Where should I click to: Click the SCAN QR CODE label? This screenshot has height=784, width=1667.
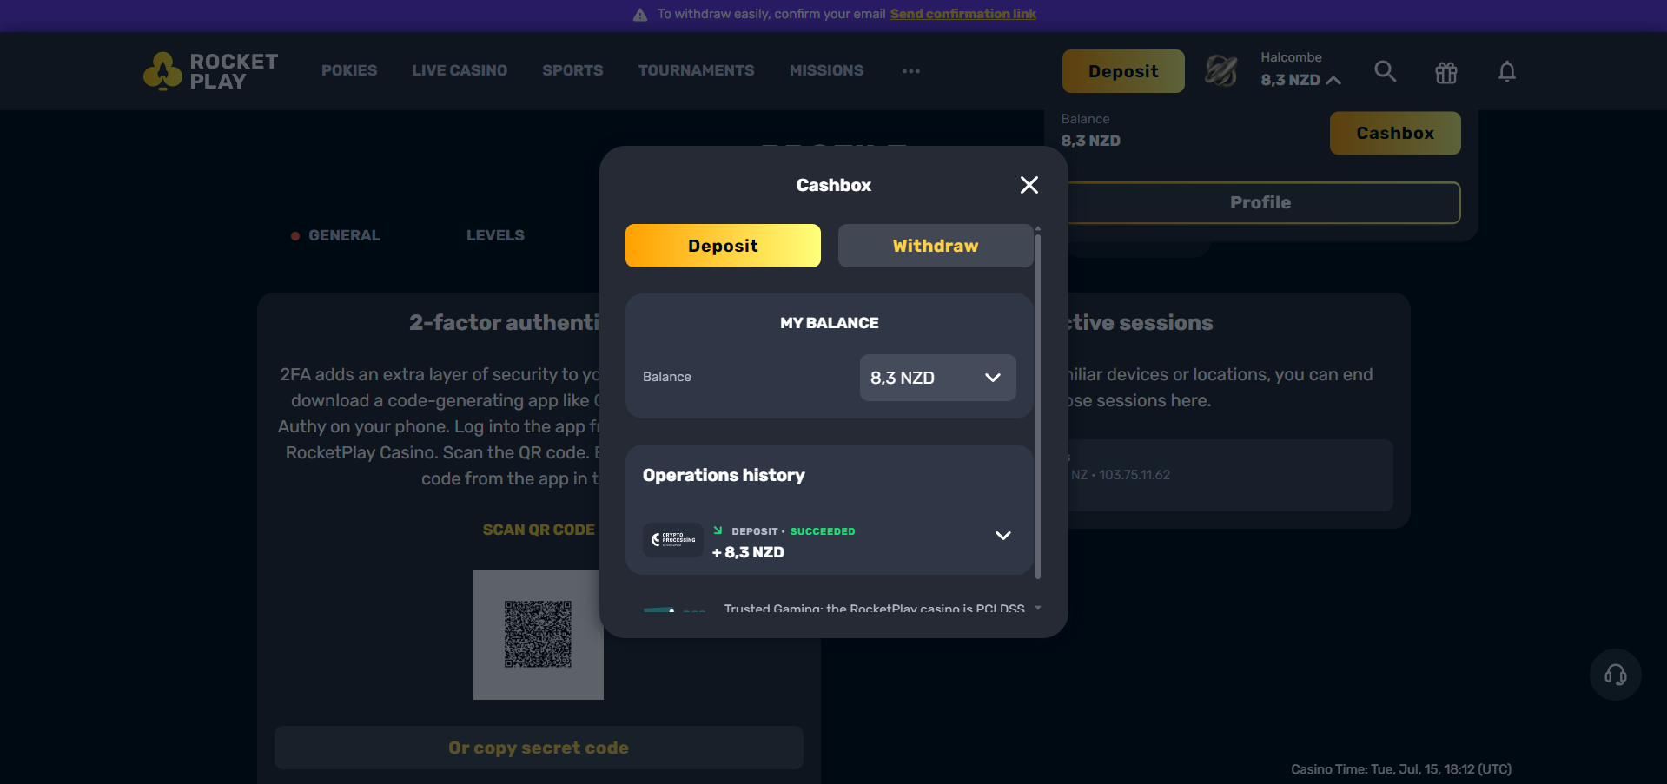(539, 530)
